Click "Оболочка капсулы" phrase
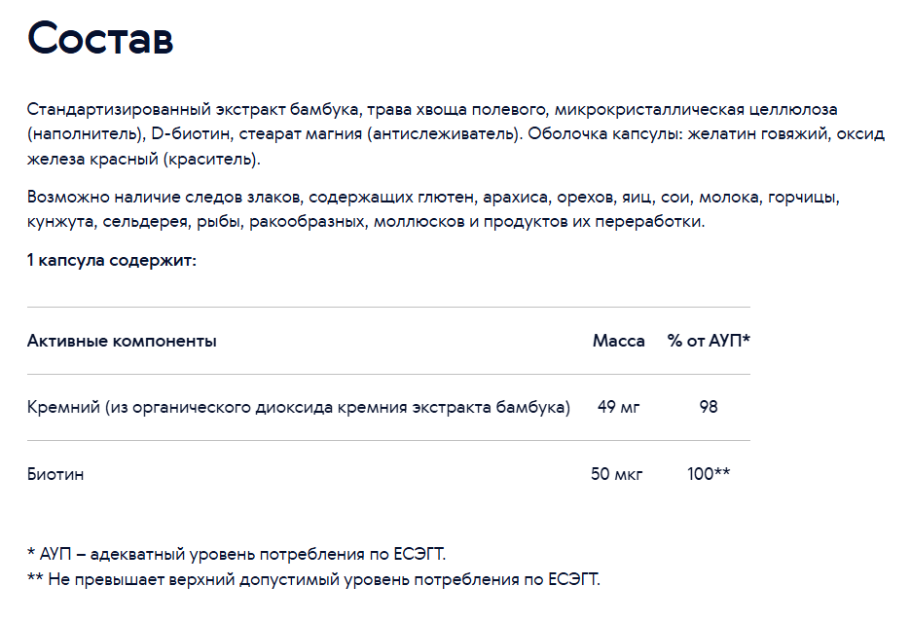911x623 pixels. (x=604, y=134)
